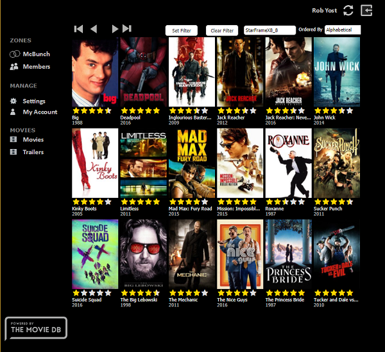Viewport: 385px width, 352px height.
Task: Click the Movies film strip icon
Action: point(13,139)
